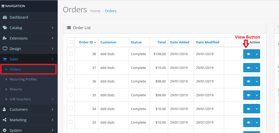This screenshot has width=279, height=133.
Task: Sort table by Status column
Action: 136,42
